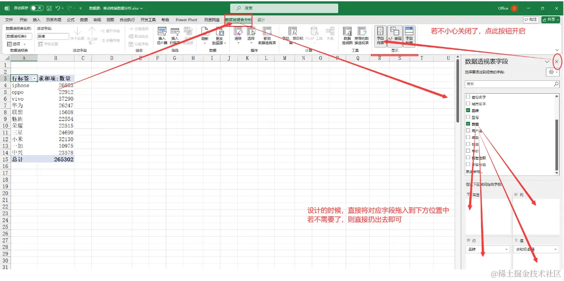Viewport: 564px width, 281px height.
Task: Click the Save icon in title bar
Action: 49,8
